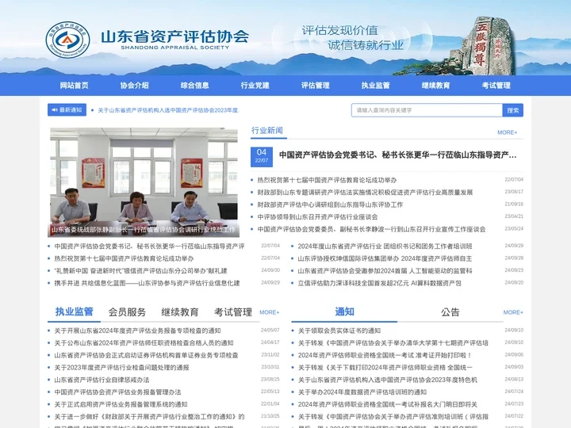Open notice 准考证开始打印啦
The height and width of the screenshot is (428, 571).
click(x=385, y=355)
